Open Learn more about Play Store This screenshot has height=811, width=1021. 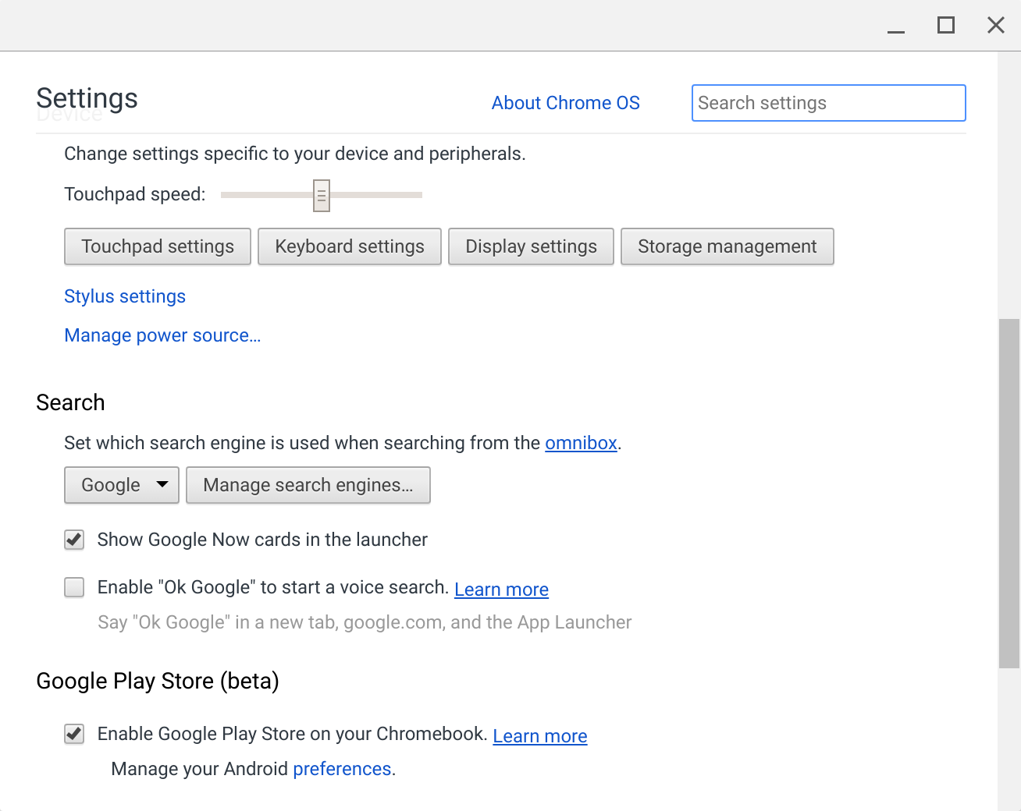tap(540, 736)
